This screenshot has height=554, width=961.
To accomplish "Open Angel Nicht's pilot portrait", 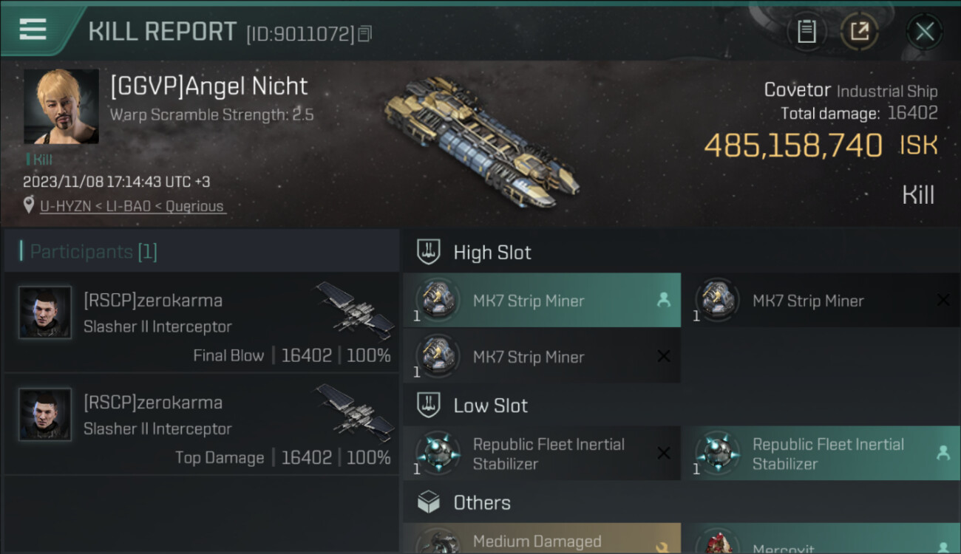I will click(61, 106).
